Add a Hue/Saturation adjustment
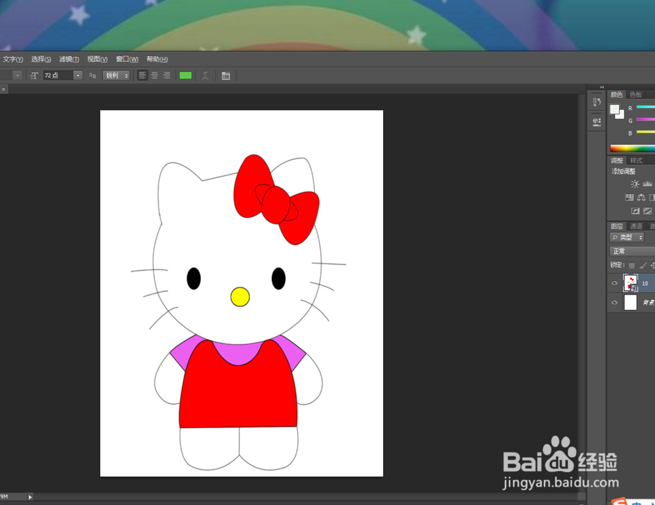Screen dimensions: 655x505 [629, 198]
